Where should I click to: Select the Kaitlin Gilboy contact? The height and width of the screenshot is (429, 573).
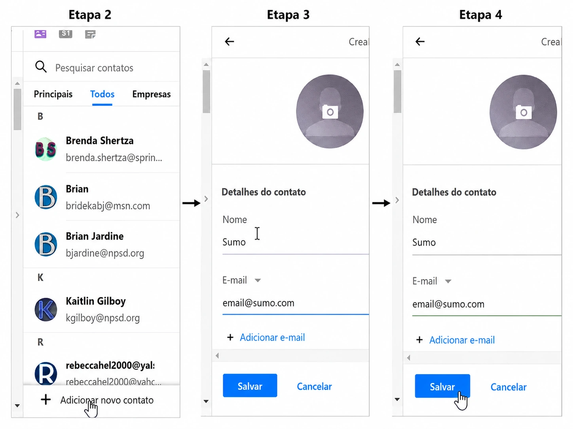102,309
